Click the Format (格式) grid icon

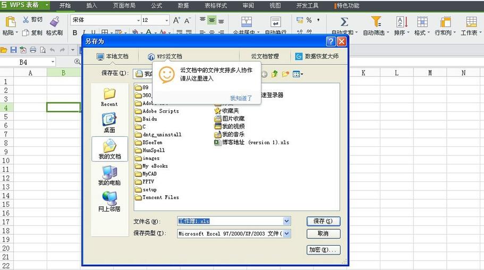coord(422,22)
